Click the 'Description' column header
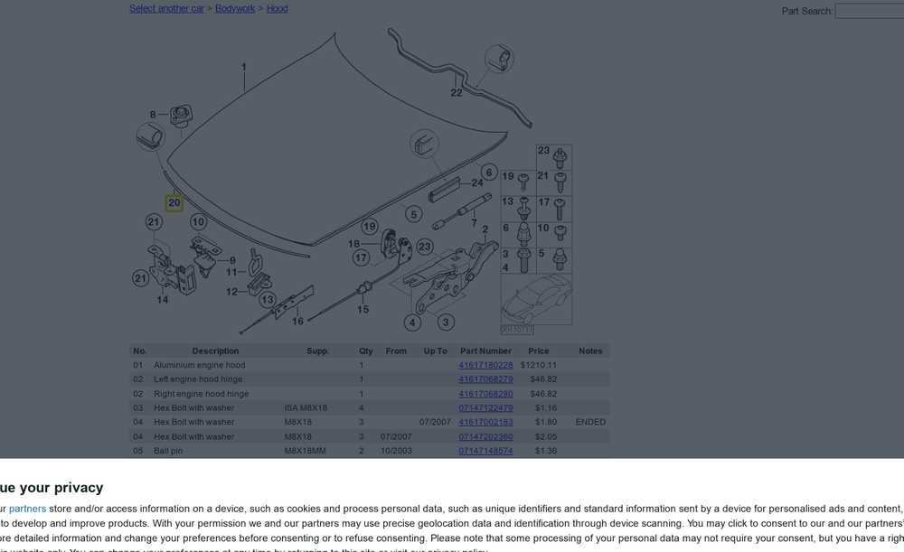This screenshot has width=904, height=552. coord(215,351)
